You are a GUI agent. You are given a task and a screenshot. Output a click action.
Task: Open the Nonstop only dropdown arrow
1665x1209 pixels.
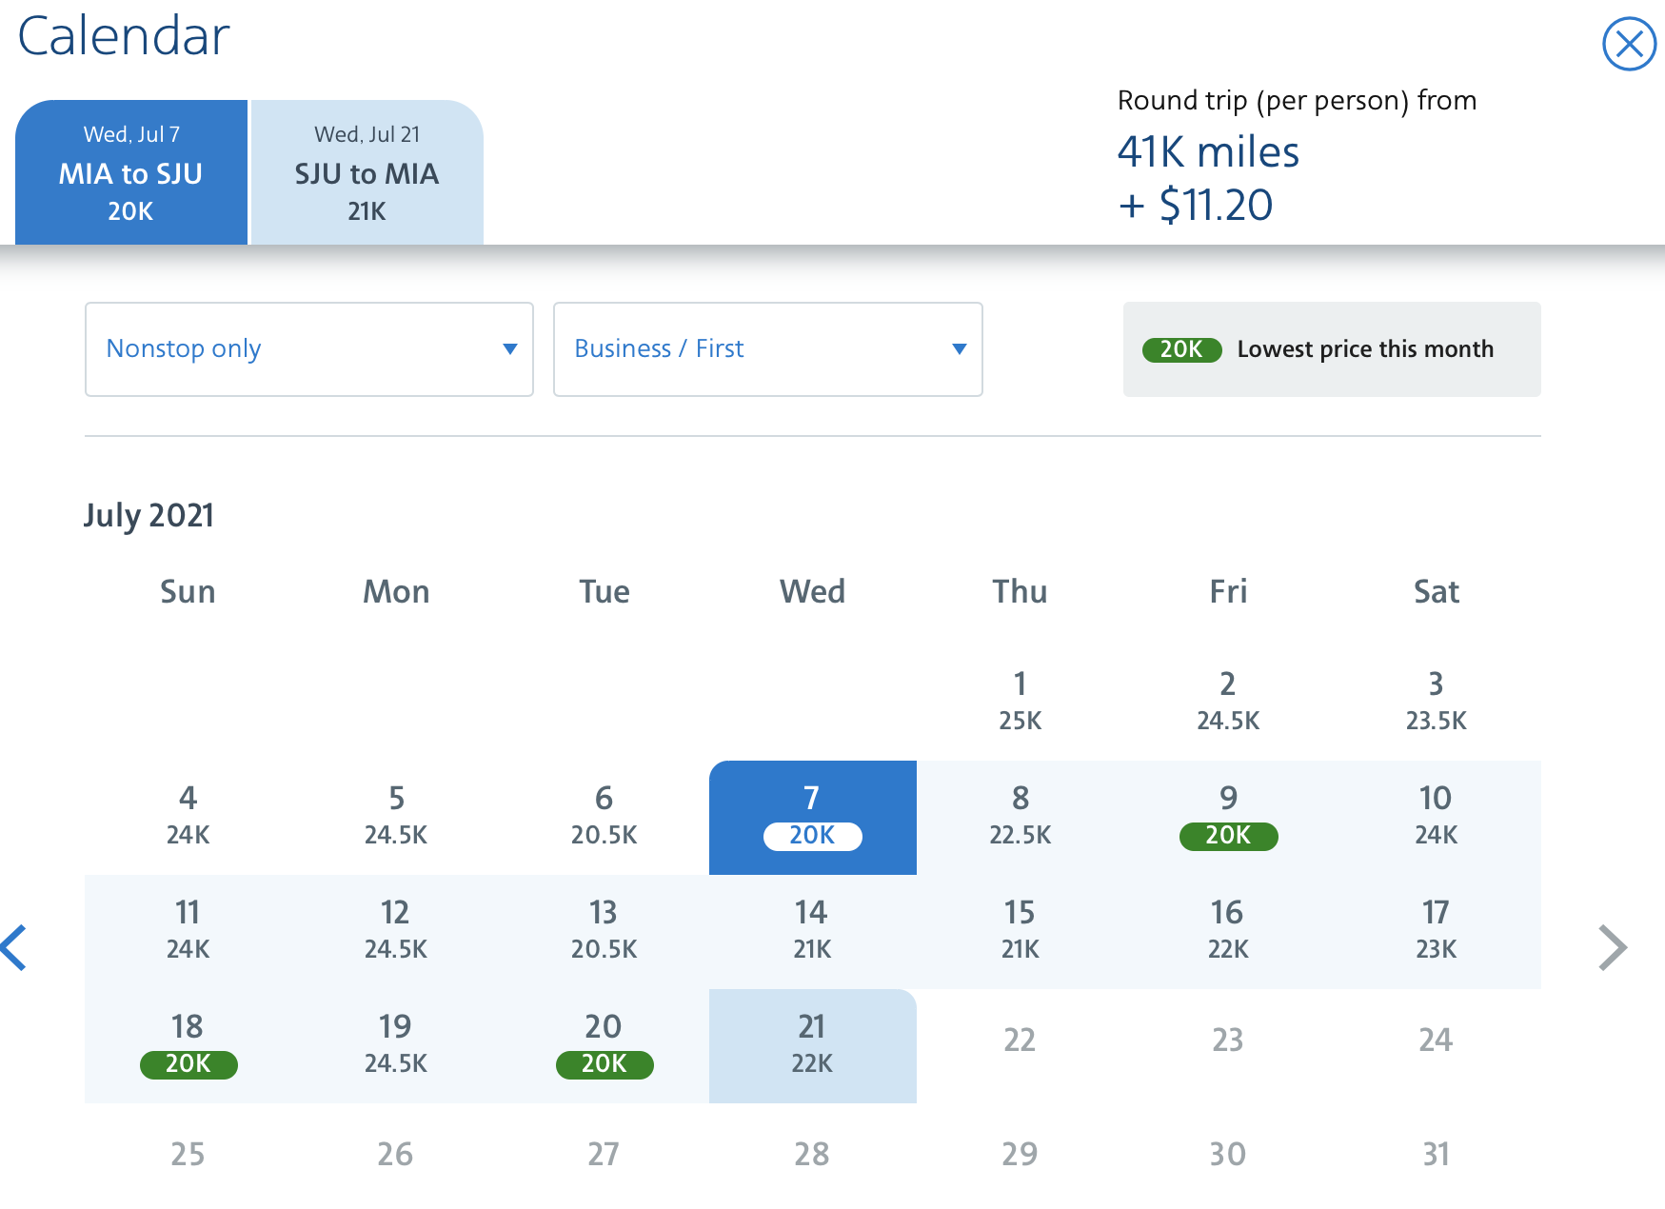click(510, 349)
